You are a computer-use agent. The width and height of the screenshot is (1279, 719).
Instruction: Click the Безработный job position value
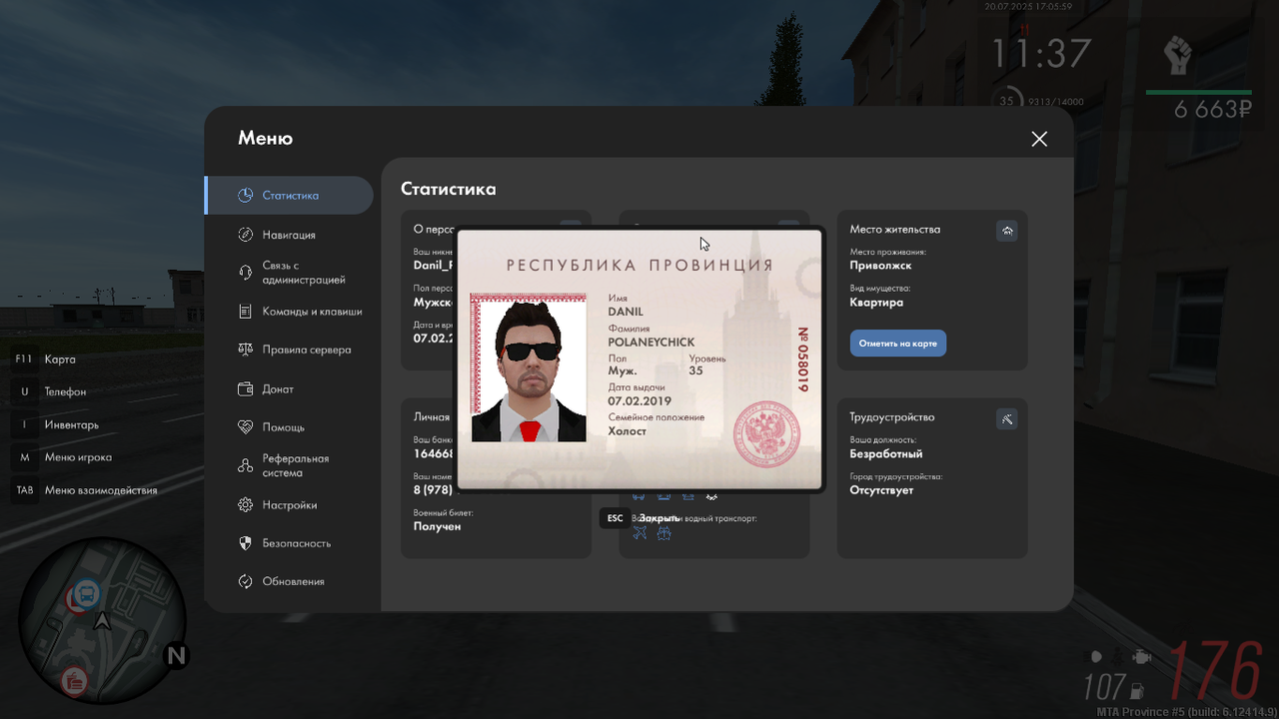tap(886, 454)
